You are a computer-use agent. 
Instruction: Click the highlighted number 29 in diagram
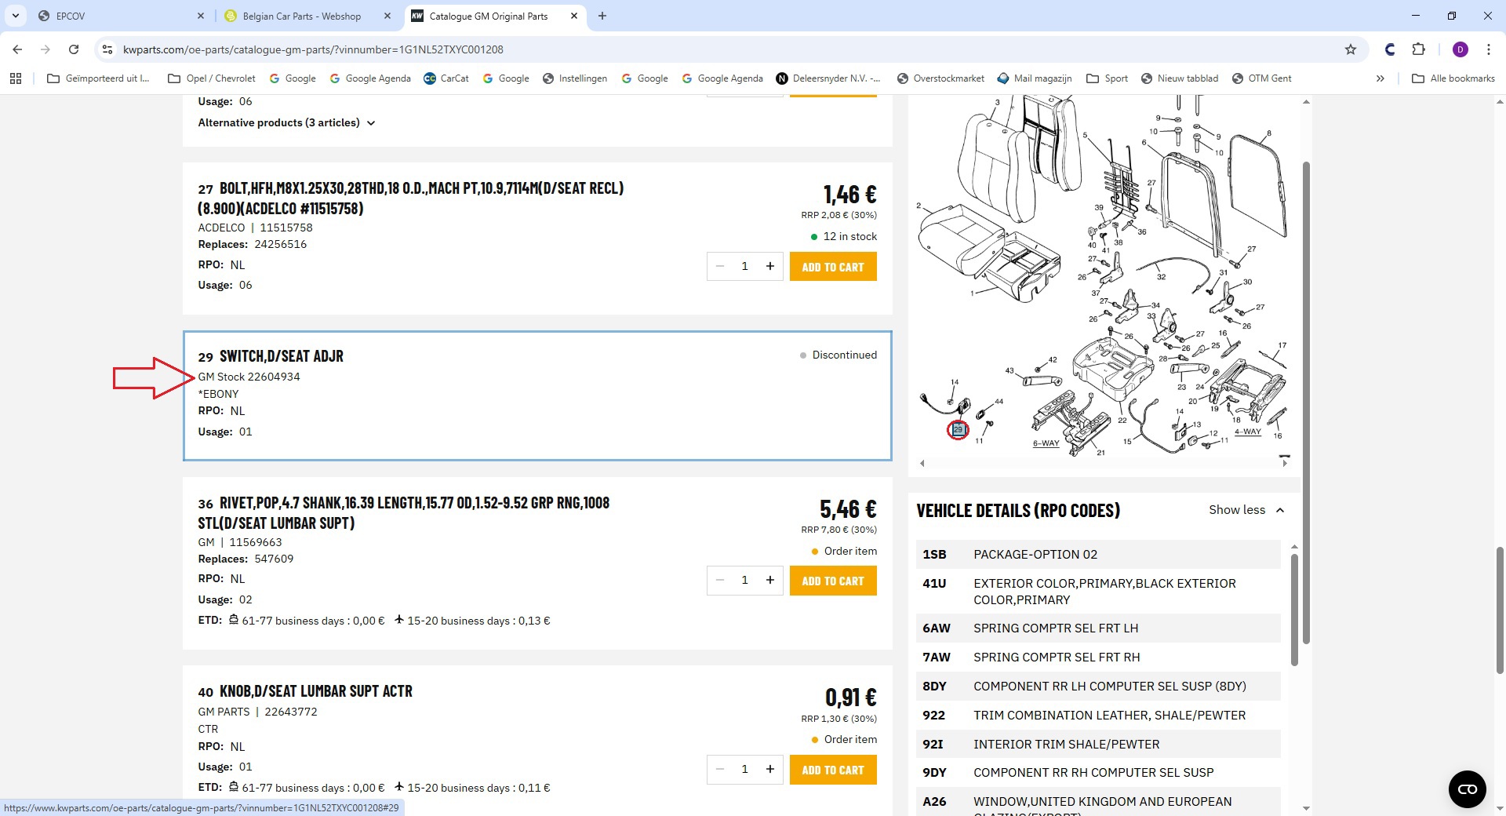click(958, 430)
